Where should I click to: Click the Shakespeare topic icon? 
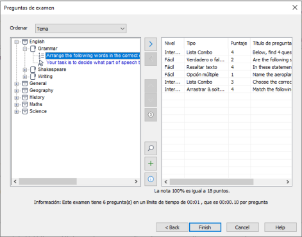pos(33,70)
